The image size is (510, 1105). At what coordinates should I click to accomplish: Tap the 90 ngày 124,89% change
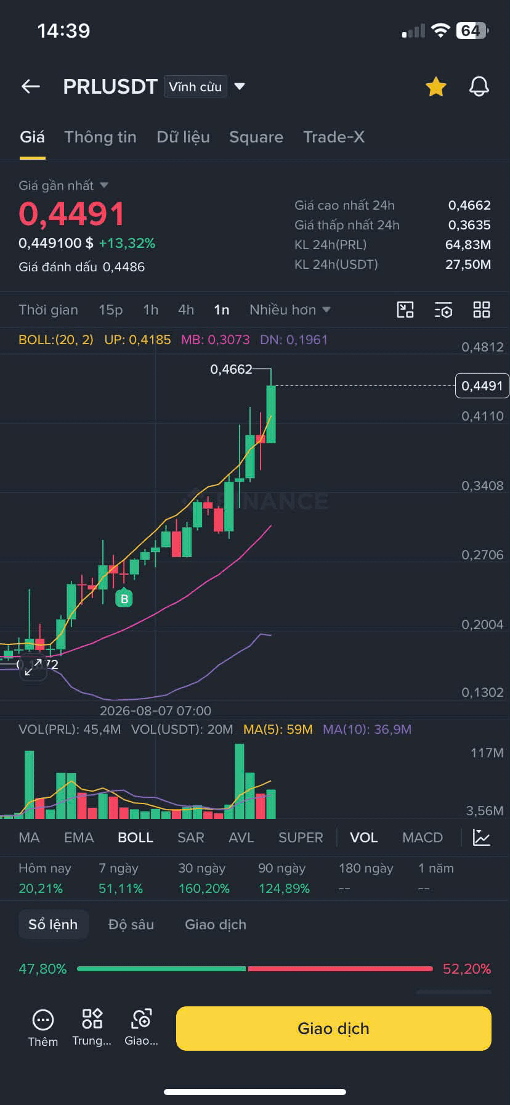point(284,878)
